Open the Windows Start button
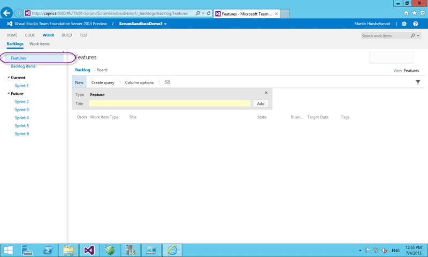 pyautogui.click(x=8, y=250)
